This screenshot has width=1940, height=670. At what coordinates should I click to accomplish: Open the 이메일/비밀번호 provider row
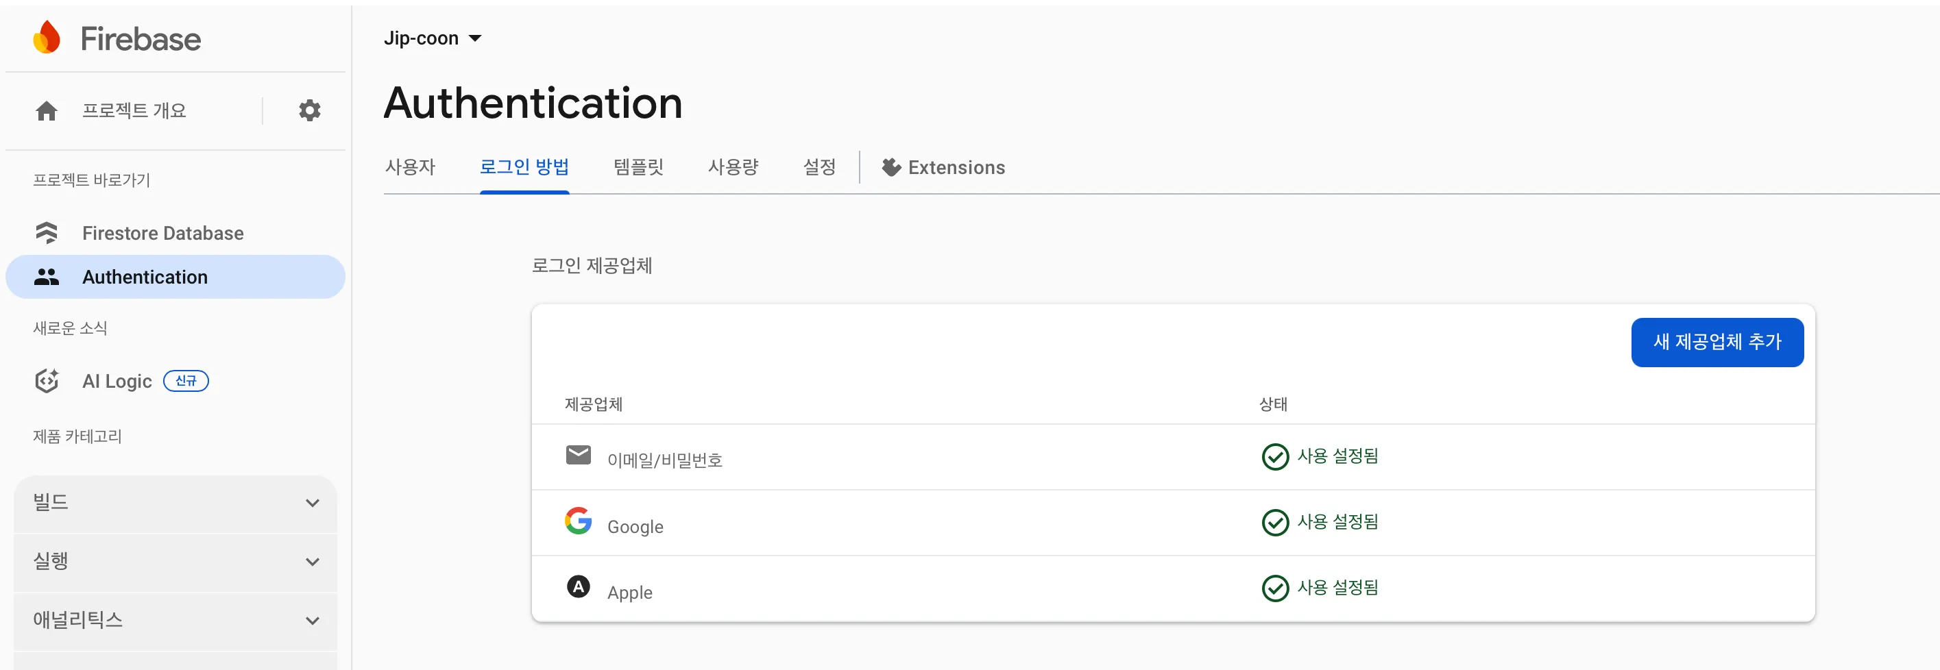pyautogui.click(x=664, y=459)
